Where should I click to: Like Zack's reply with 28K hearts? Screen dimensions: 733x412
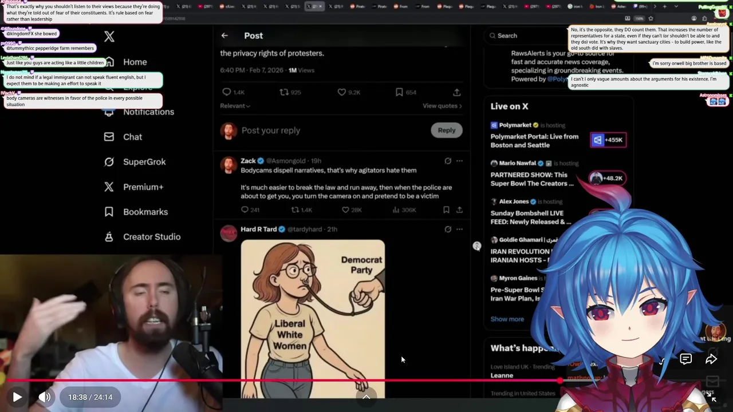[345, 210]
